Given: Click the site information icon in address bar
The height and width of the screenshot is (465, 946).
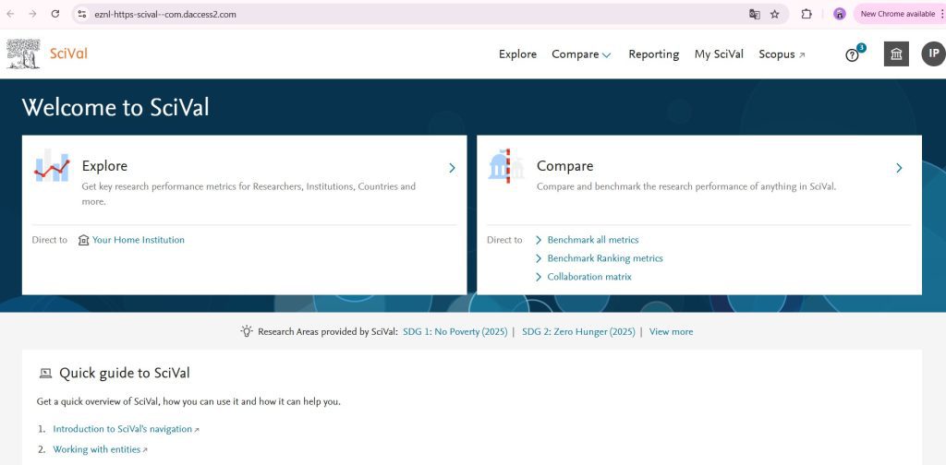Looking at the screenshot, I should [x=82, y=14].
